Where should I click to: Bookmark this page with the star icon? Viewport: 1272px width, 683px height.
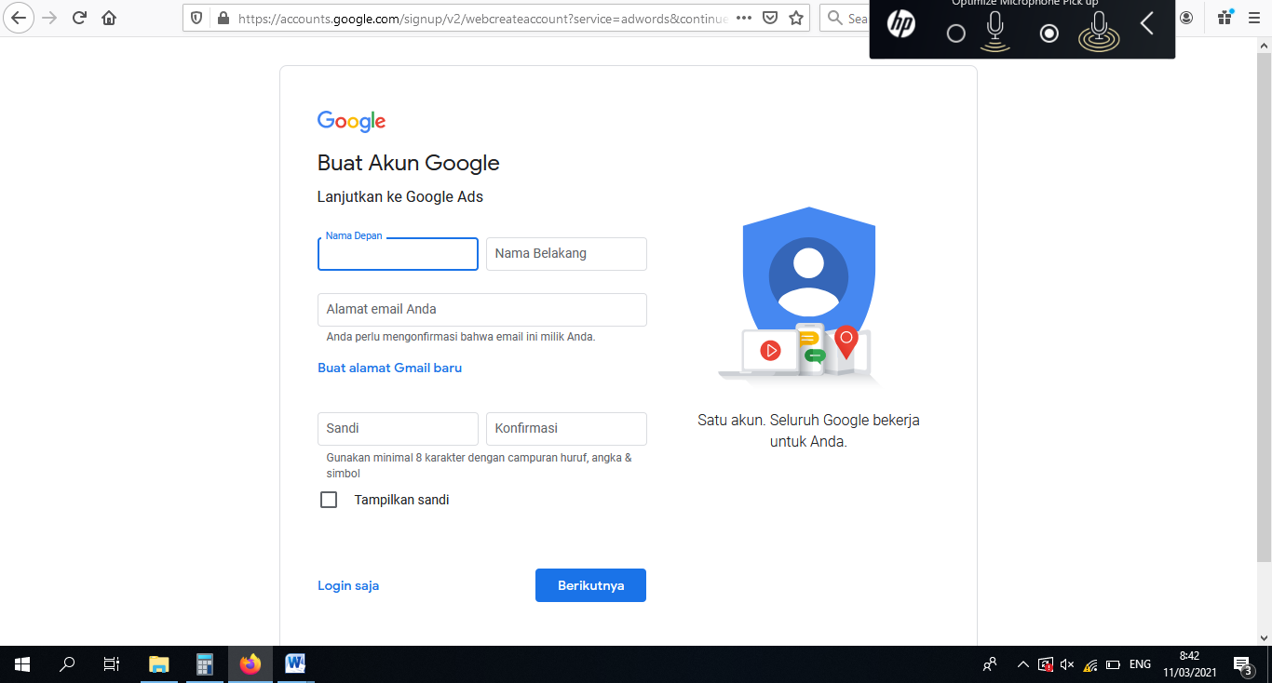pos(796,18)
